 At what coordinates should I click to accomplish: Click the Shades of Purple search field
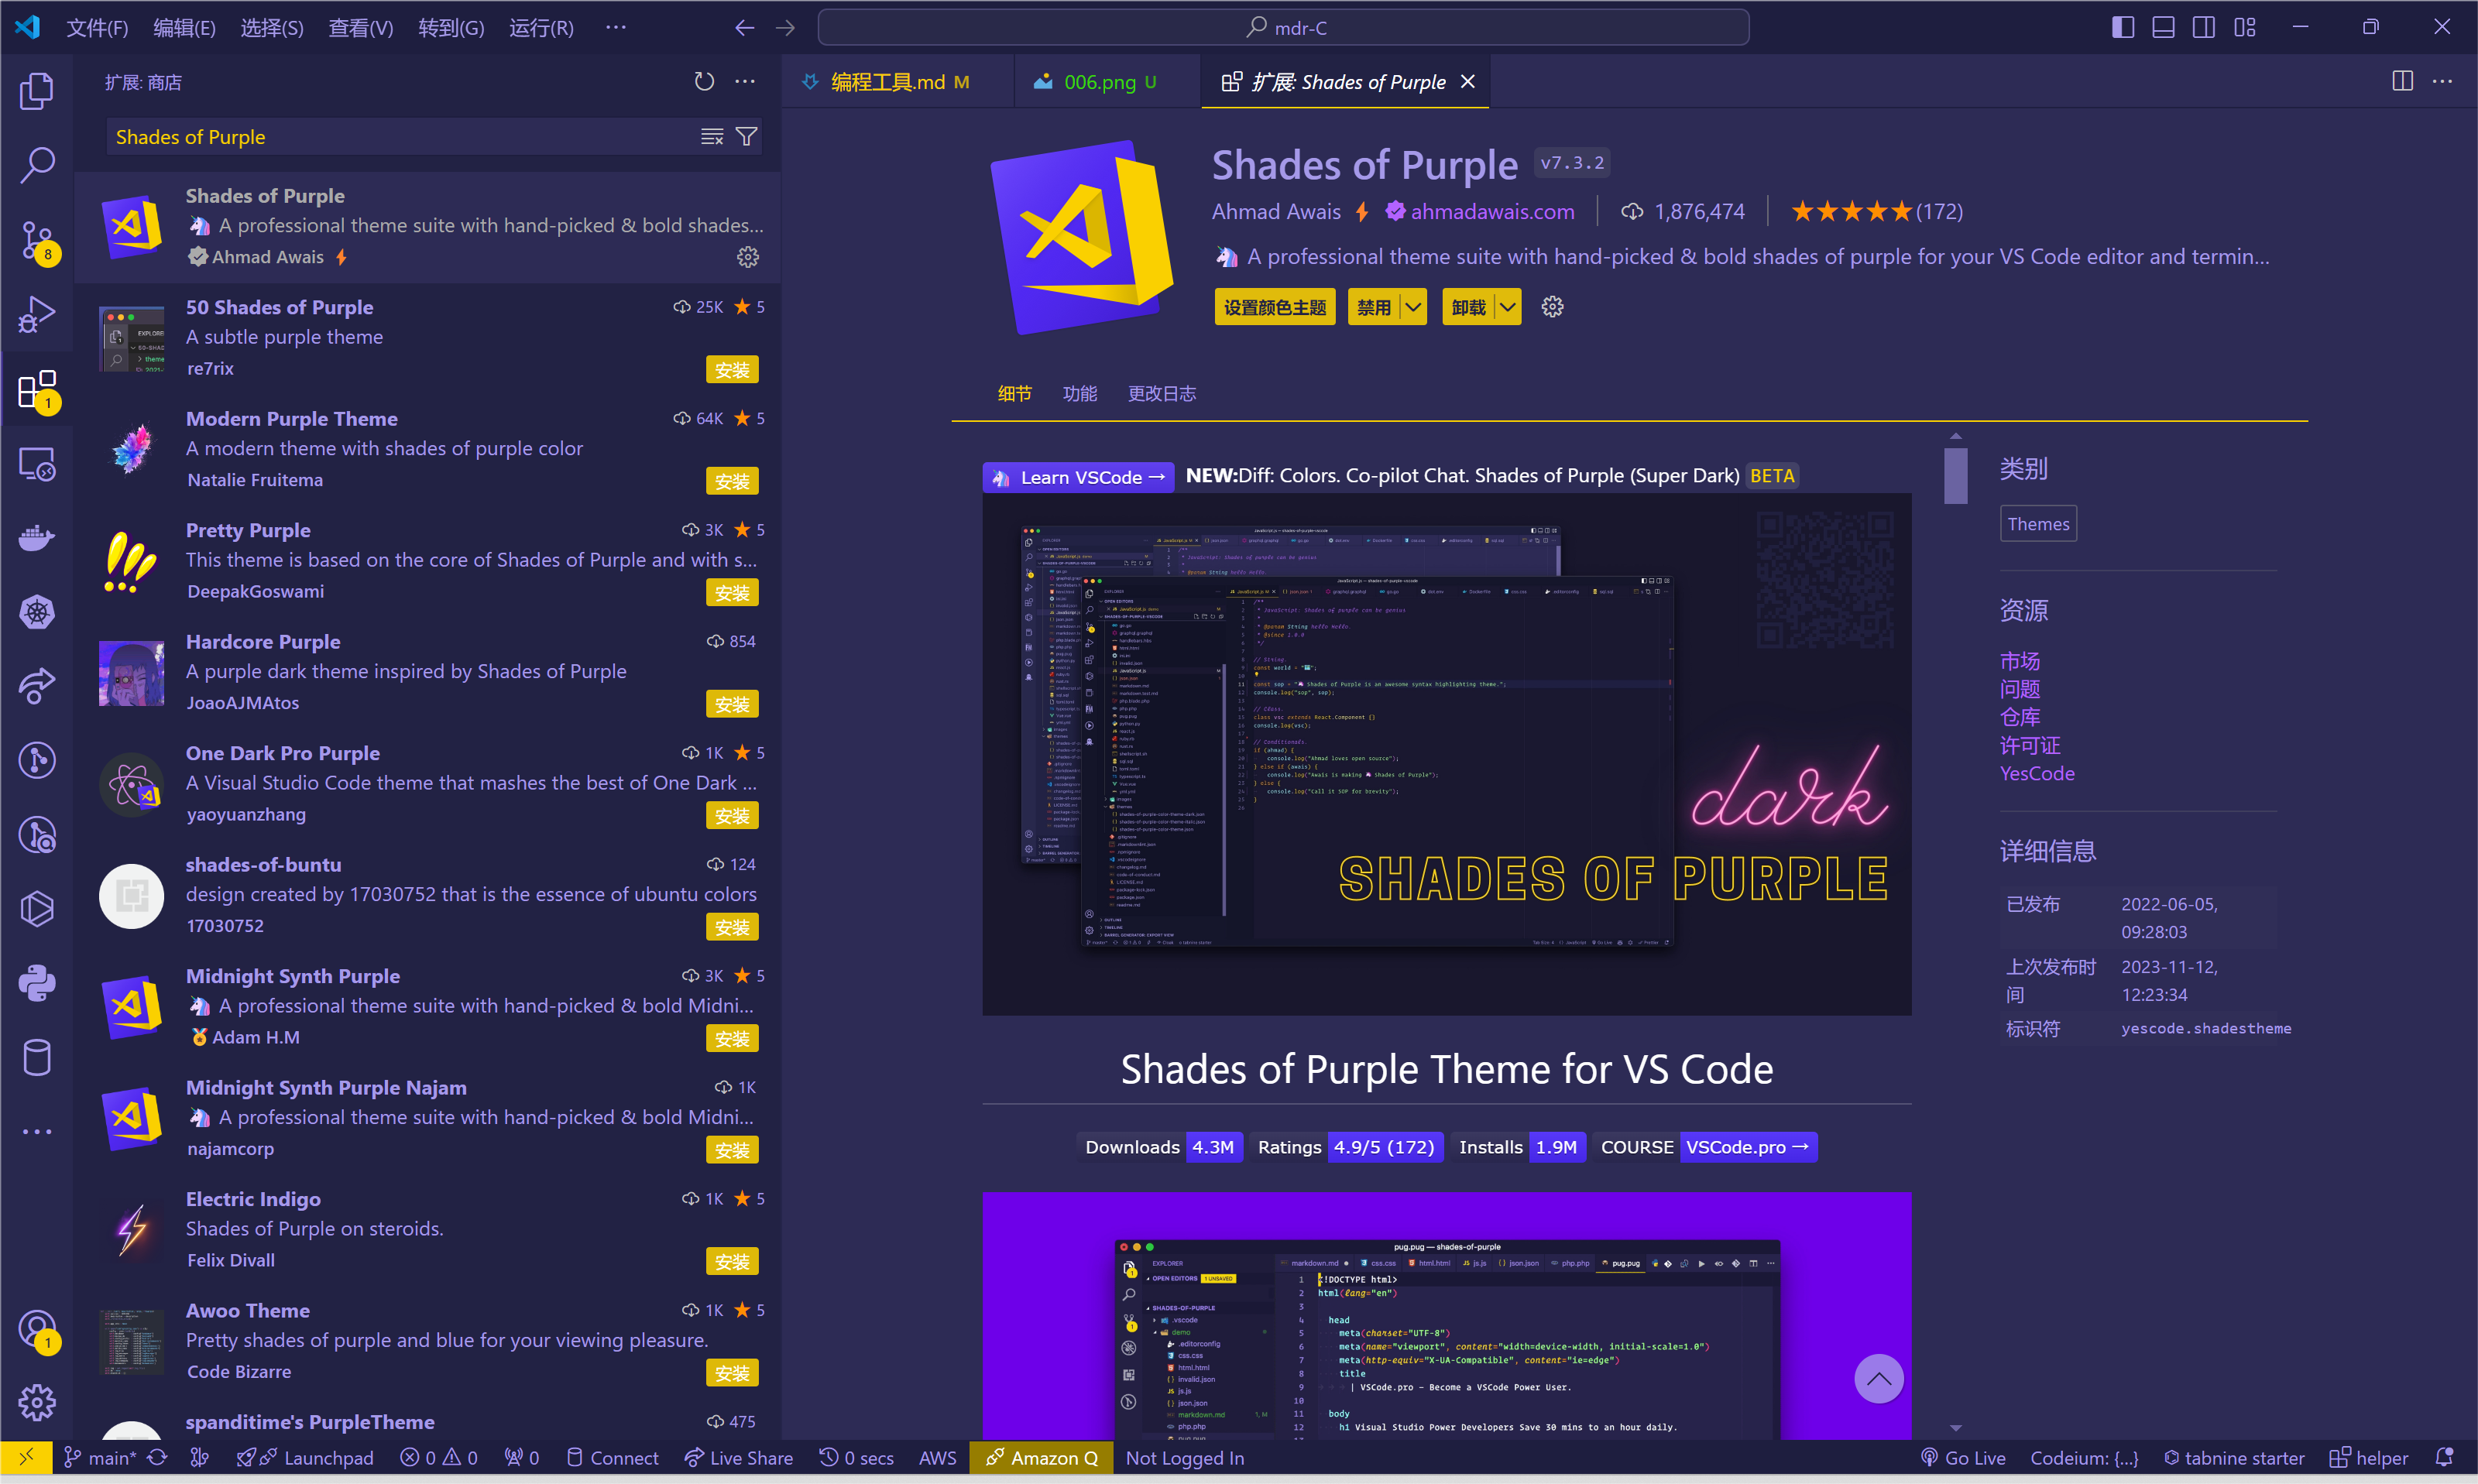click(x=400, y=137)
